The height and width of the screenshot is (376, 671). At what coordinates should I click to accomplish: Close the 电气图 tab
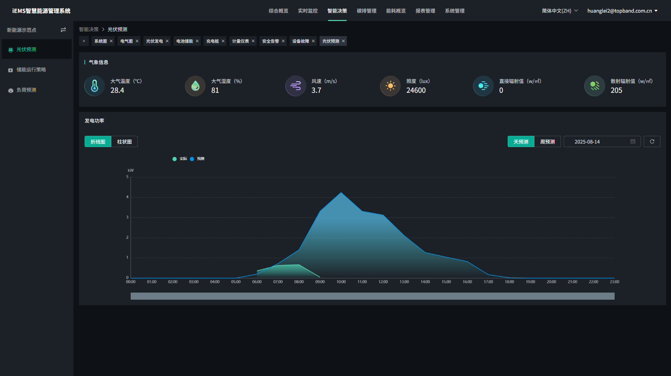(x=137, y=41)
